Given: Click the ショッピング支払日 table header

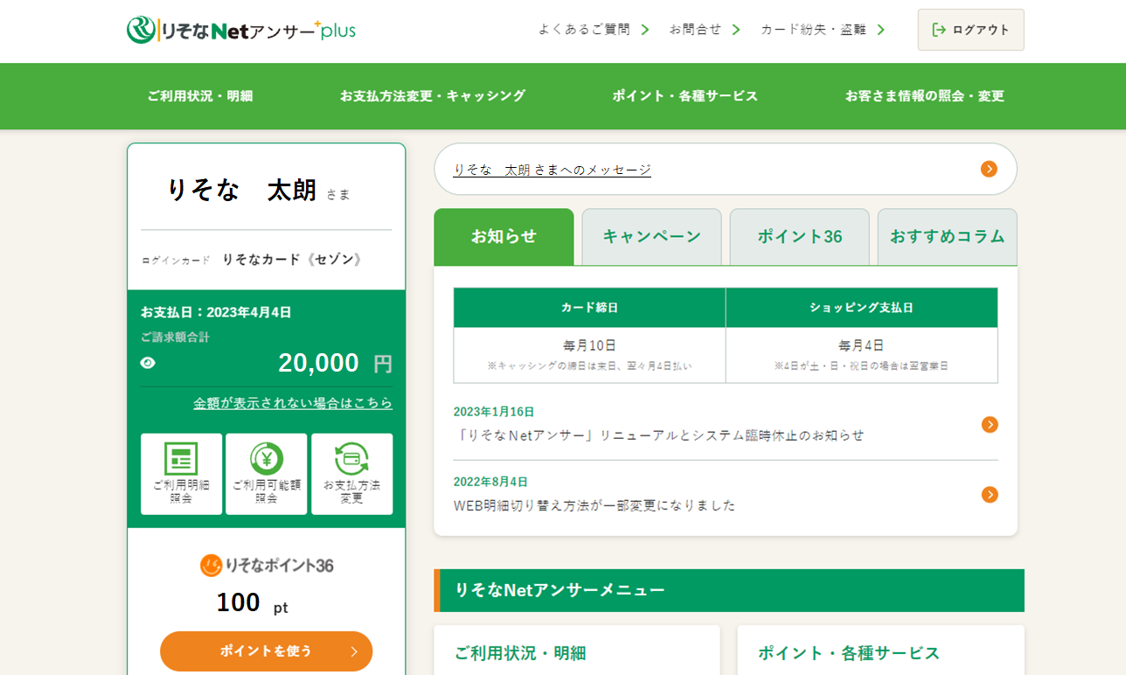Looking at the screenshot, I should pos(862,308).
